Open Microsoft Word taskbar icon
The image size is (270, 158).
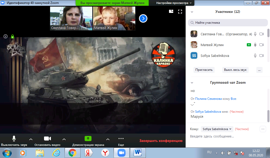(138, 153)
